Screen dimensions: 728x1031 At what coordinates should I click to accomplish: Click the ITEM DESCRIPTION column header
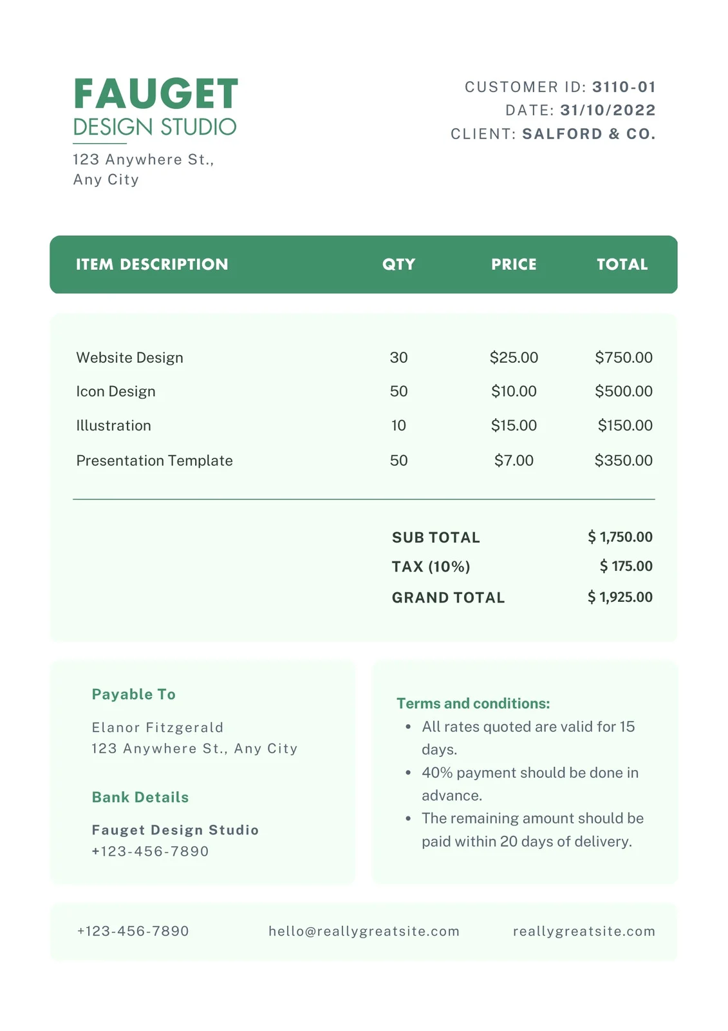coord(152,264)
